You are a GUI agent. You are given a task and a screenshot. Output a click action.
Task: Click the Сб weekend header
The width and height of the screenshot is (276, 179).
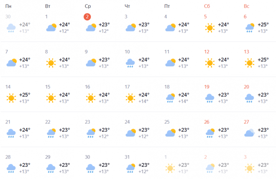click(207, 6)
